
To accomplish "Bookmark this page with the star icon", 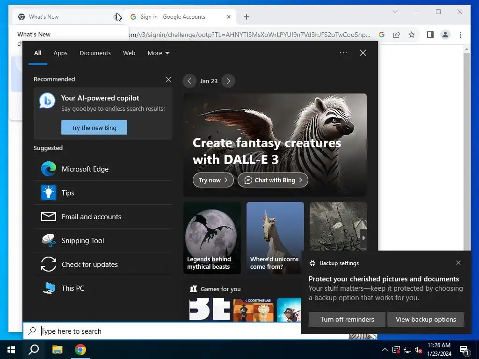I will tap(412, 35).
